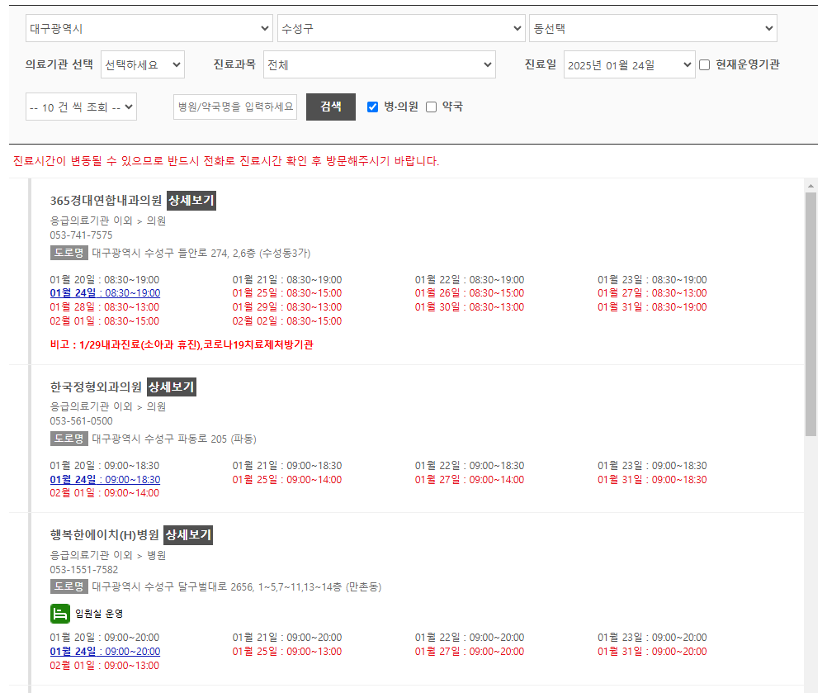Click address 파동로 205 (파동)
This screenshot has height=693, width=827.
click(174, 439)
